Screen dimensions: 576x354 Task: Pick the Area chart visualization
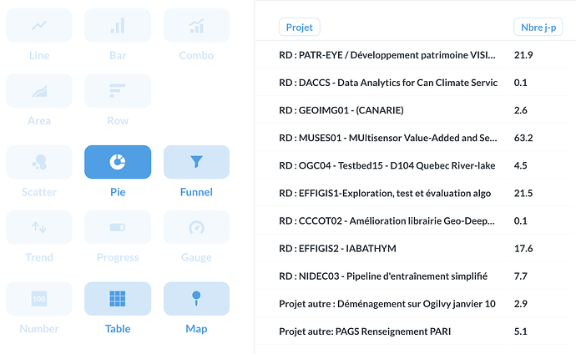39,91
